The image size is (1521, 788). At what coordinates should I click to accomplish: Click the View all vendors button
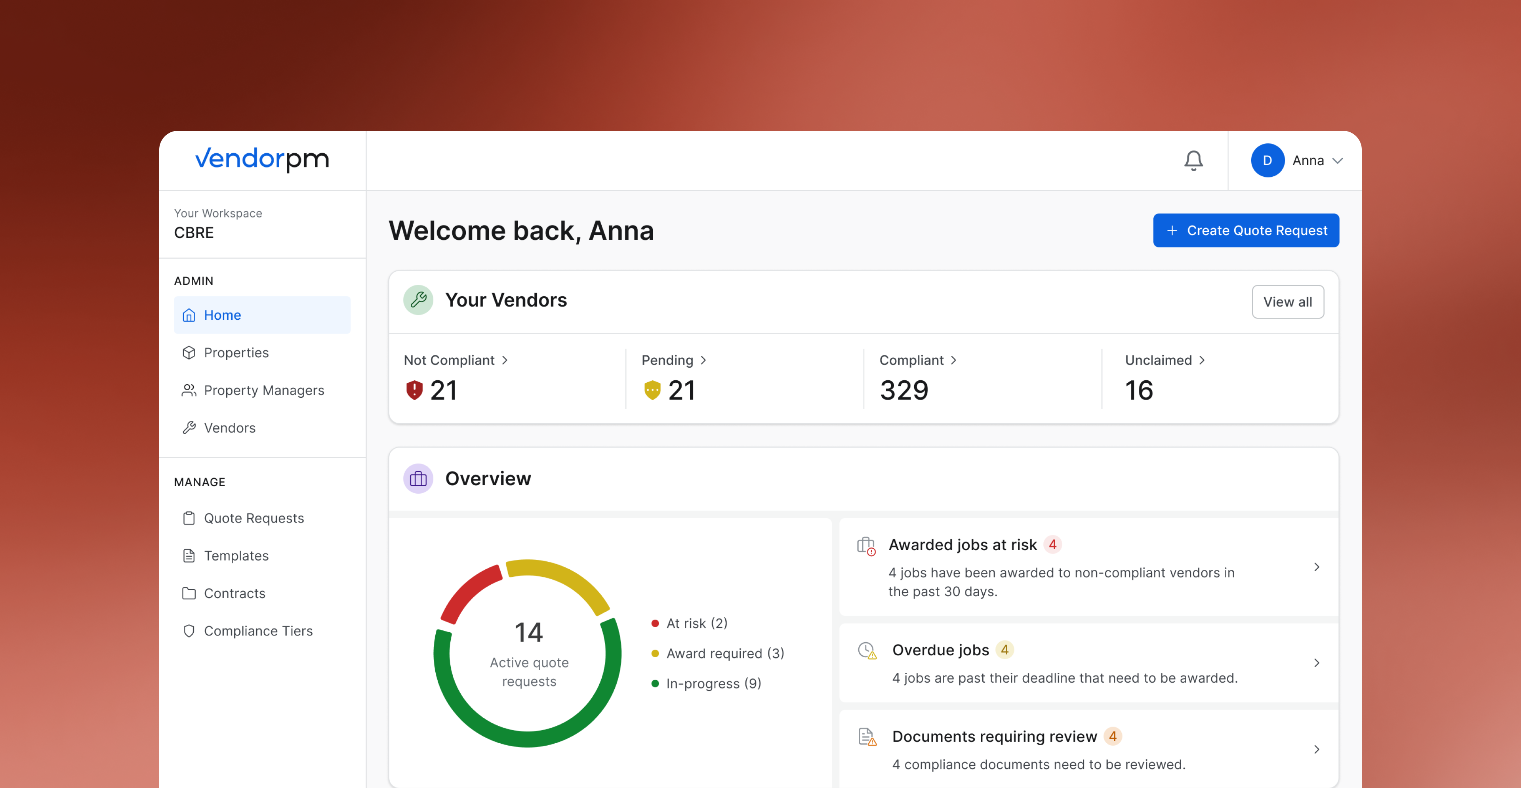tap(1287, 302)
